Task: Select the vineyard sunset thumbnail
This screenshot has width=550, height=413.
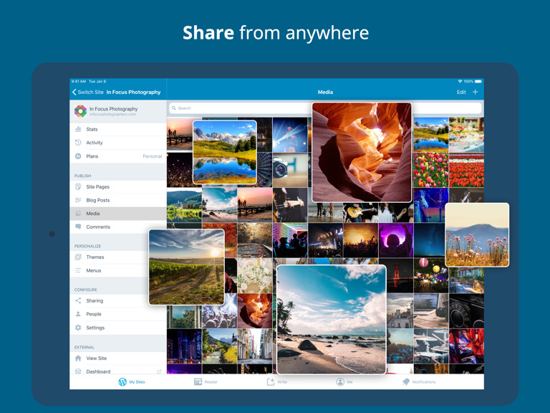Action: point(187,267)
